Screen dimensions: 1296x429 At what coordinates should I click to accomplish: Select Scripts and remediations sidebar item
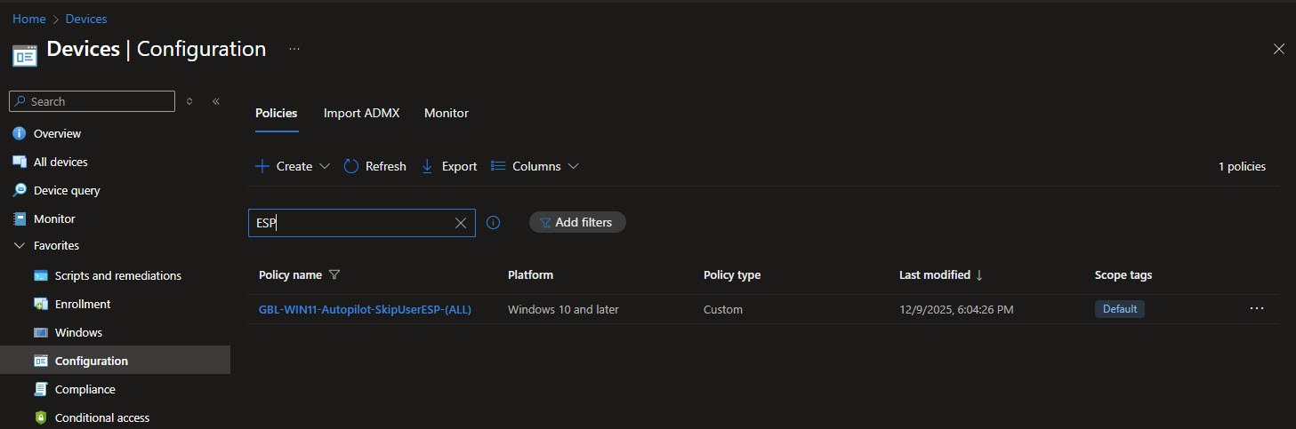(x=117, y=276)
